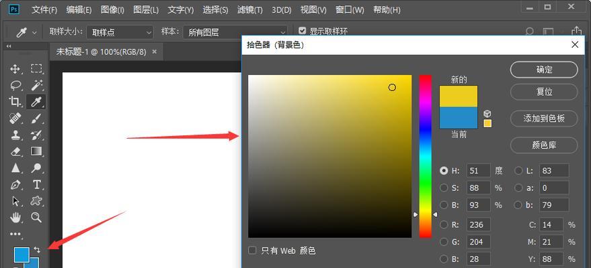Screen dimensions: 591x268
Task: Open the 窗口(W) menu
Action: point(350,10)
